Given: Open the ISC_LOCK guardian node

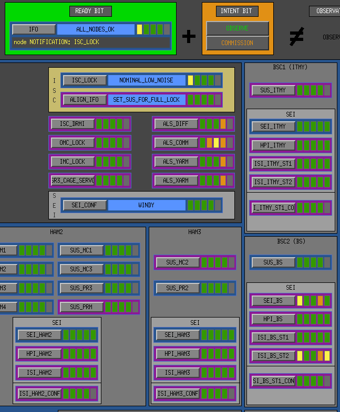Looking at the screenshot, I should click(85, 80).
